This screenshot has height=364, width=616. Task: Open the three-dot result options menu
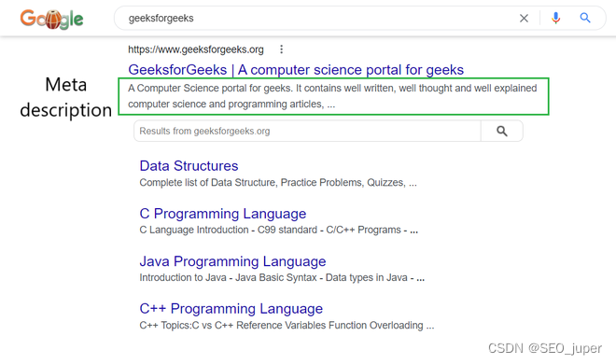pyautogui.click(x=281, y=49)
